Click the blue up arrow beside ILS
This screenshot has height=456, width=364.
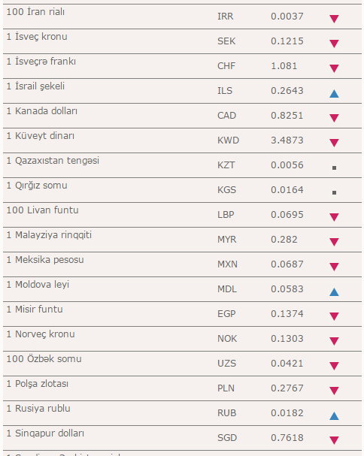tap(334, 94)
